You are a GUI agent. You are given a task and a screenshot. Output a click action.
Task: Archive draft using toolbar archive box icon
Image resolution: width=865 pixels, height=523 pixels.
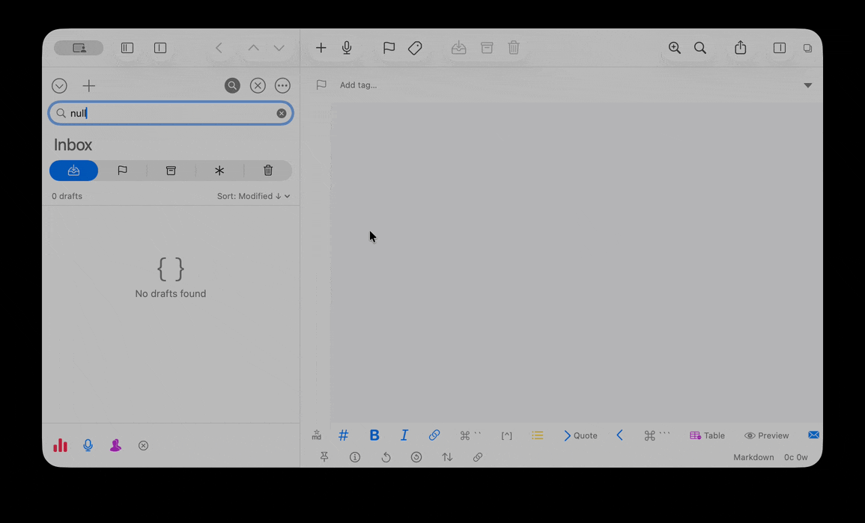[x=487, y=48]
